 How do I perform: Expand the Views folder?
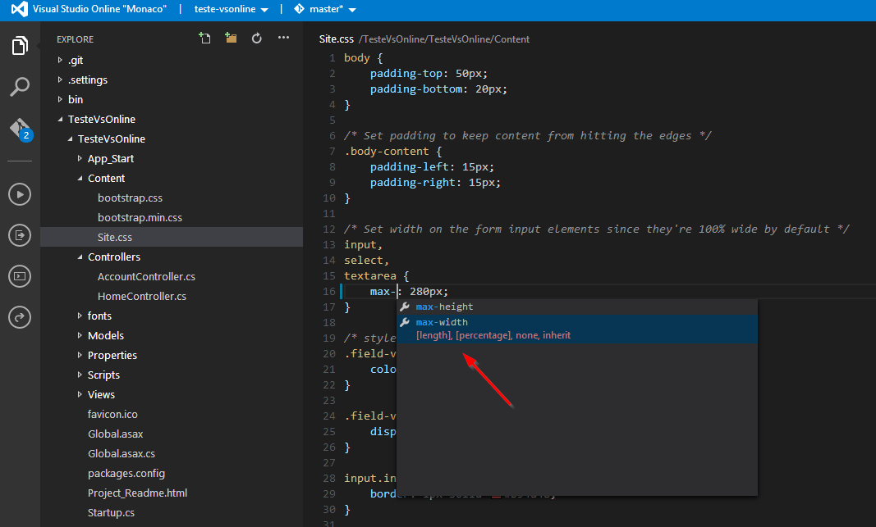point(80,394)
